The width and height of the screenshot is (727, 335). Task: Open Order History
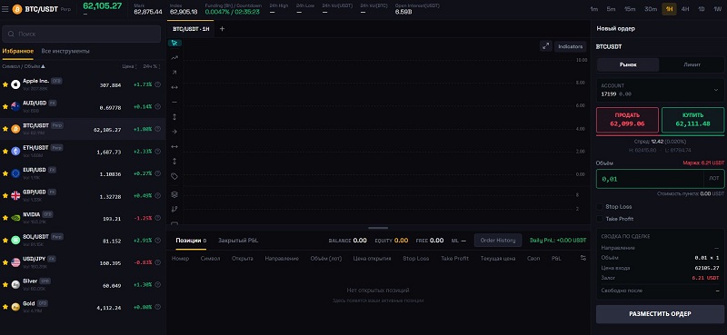tap(497, 241)
